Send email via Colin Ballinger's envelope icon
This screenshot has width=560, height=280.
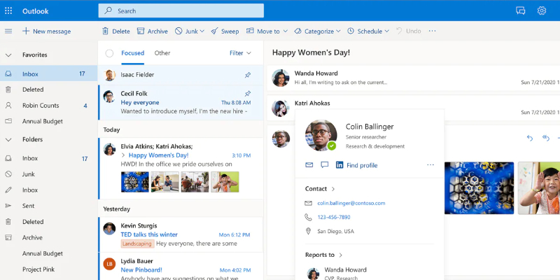pos(309,165)
